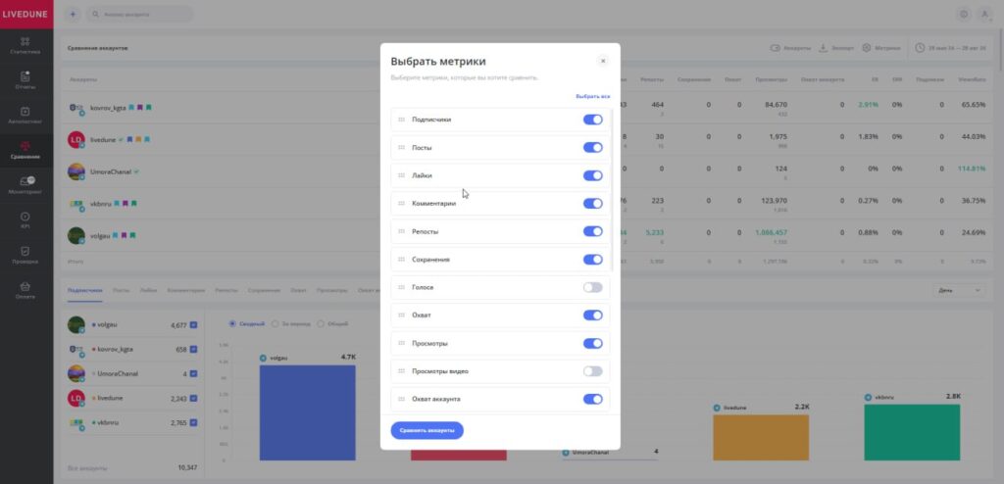This screenshot has width=1004, height=484.
Task: Open the KPI sidebar icon
Action: 25,220
